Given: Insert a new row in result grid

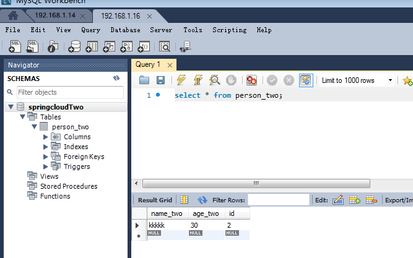Looking at the screenshot, I should [x=355, y=200].
